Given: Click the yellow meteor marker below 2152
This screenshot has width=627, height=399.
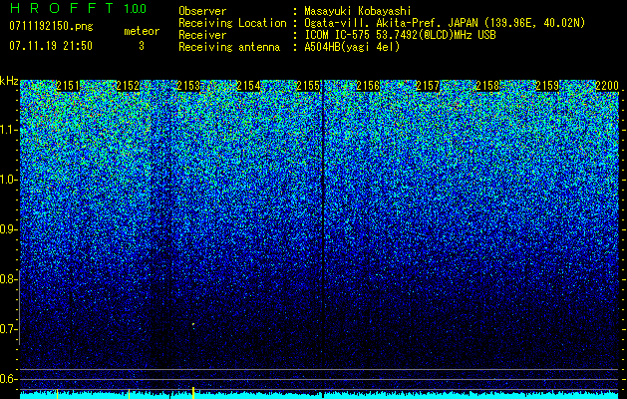Looking at the screenshot, I should (x=129, y=393).
